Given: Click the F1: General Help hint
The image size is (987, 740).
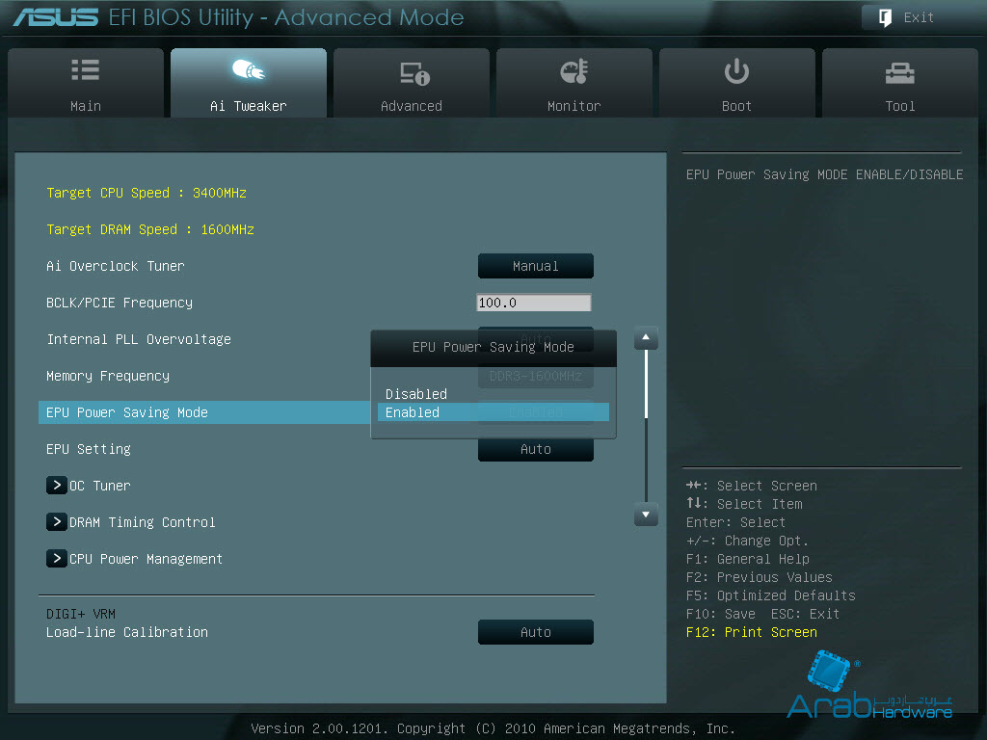Looking at the screenshot, I should click(747, 559).
